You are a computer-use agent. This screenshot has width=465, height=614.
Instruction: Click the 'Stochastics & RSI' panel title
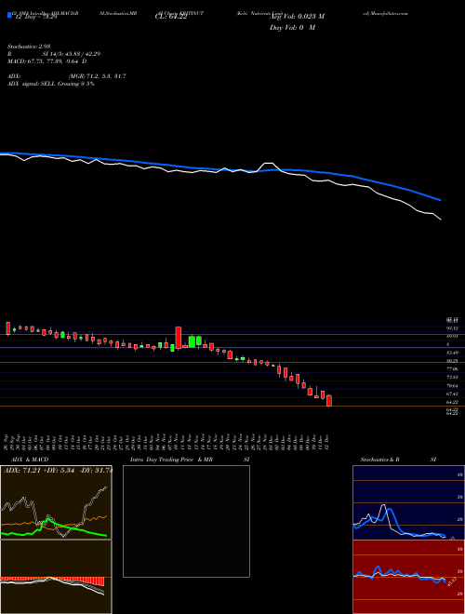[x=398, y=460]
